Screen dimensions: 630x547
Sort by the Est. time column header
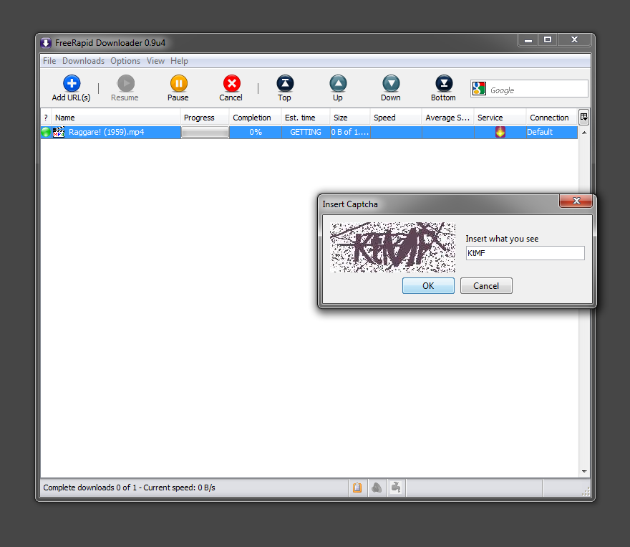pyautogui.click(x=306, y=118)
